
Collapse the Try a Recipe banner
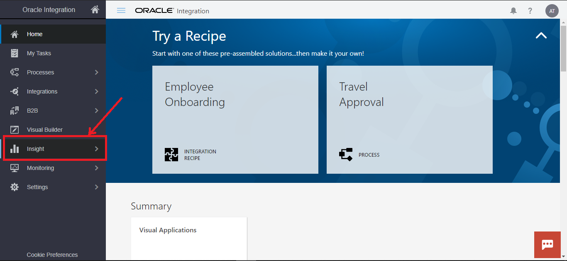541,36
